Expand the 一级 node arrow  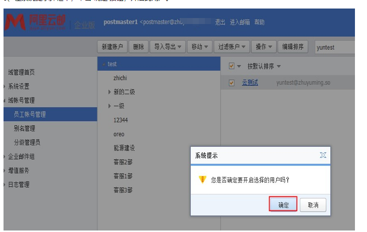109,106
